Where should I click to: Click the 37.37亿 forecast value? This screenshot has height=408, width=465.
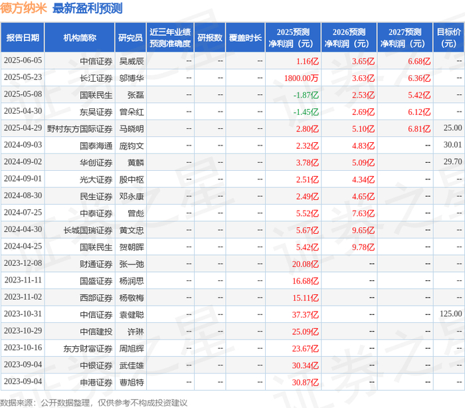[x=306, y=315]
